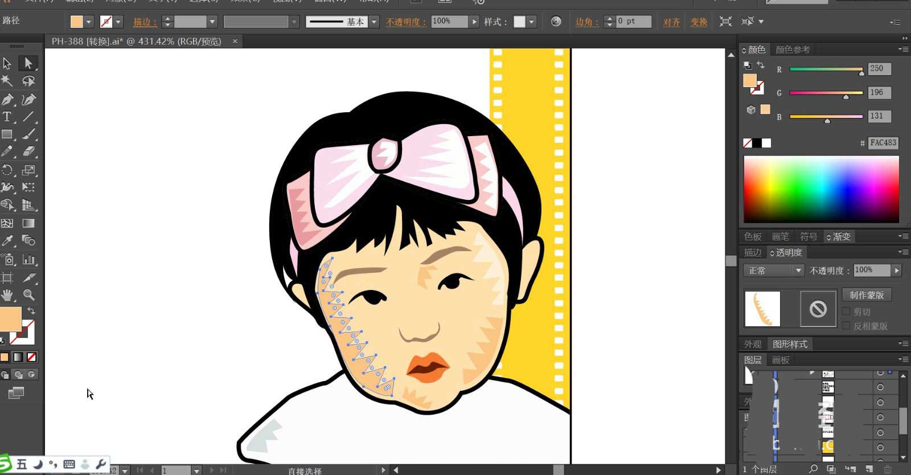The width and height of the screenshot is (911, 475).
Task: Enable the 剪切 (Clip) checkbox
Action: click(x=846, y=312)
